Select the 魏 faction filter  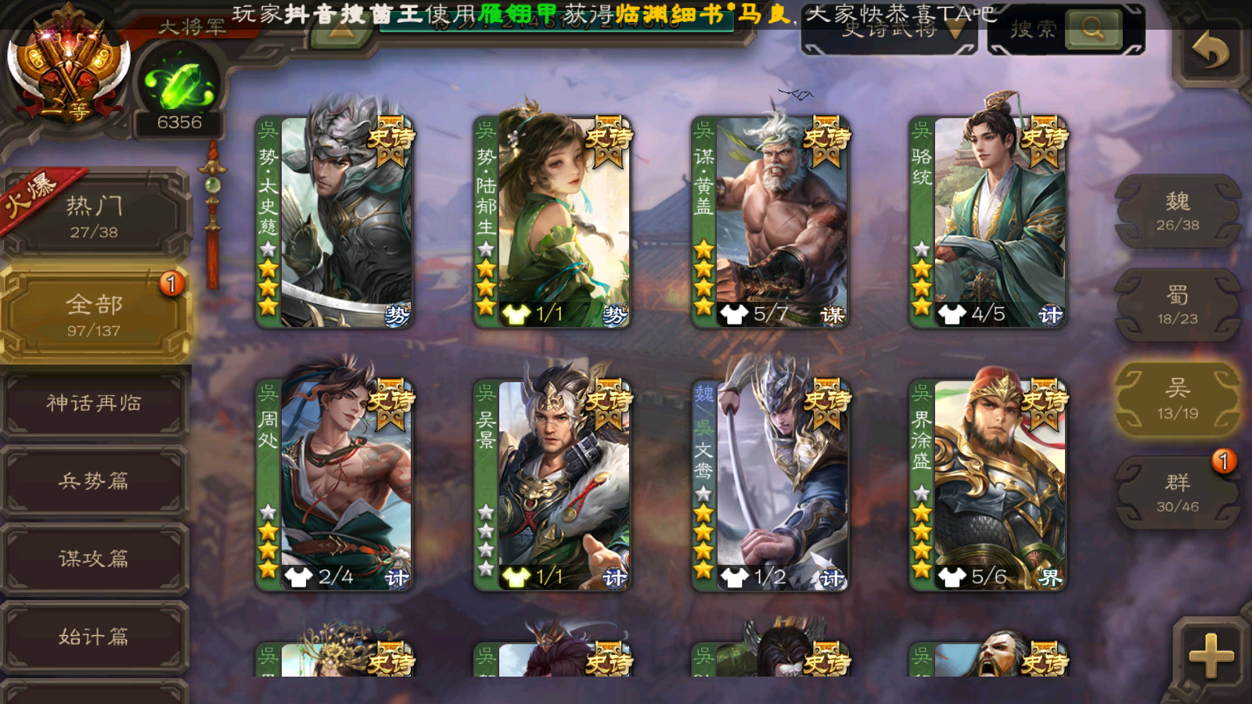pyautogui.click(x=1178, y=211)
